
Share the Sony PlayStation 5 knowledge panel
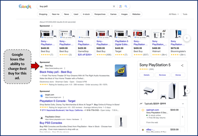point(182,65)
